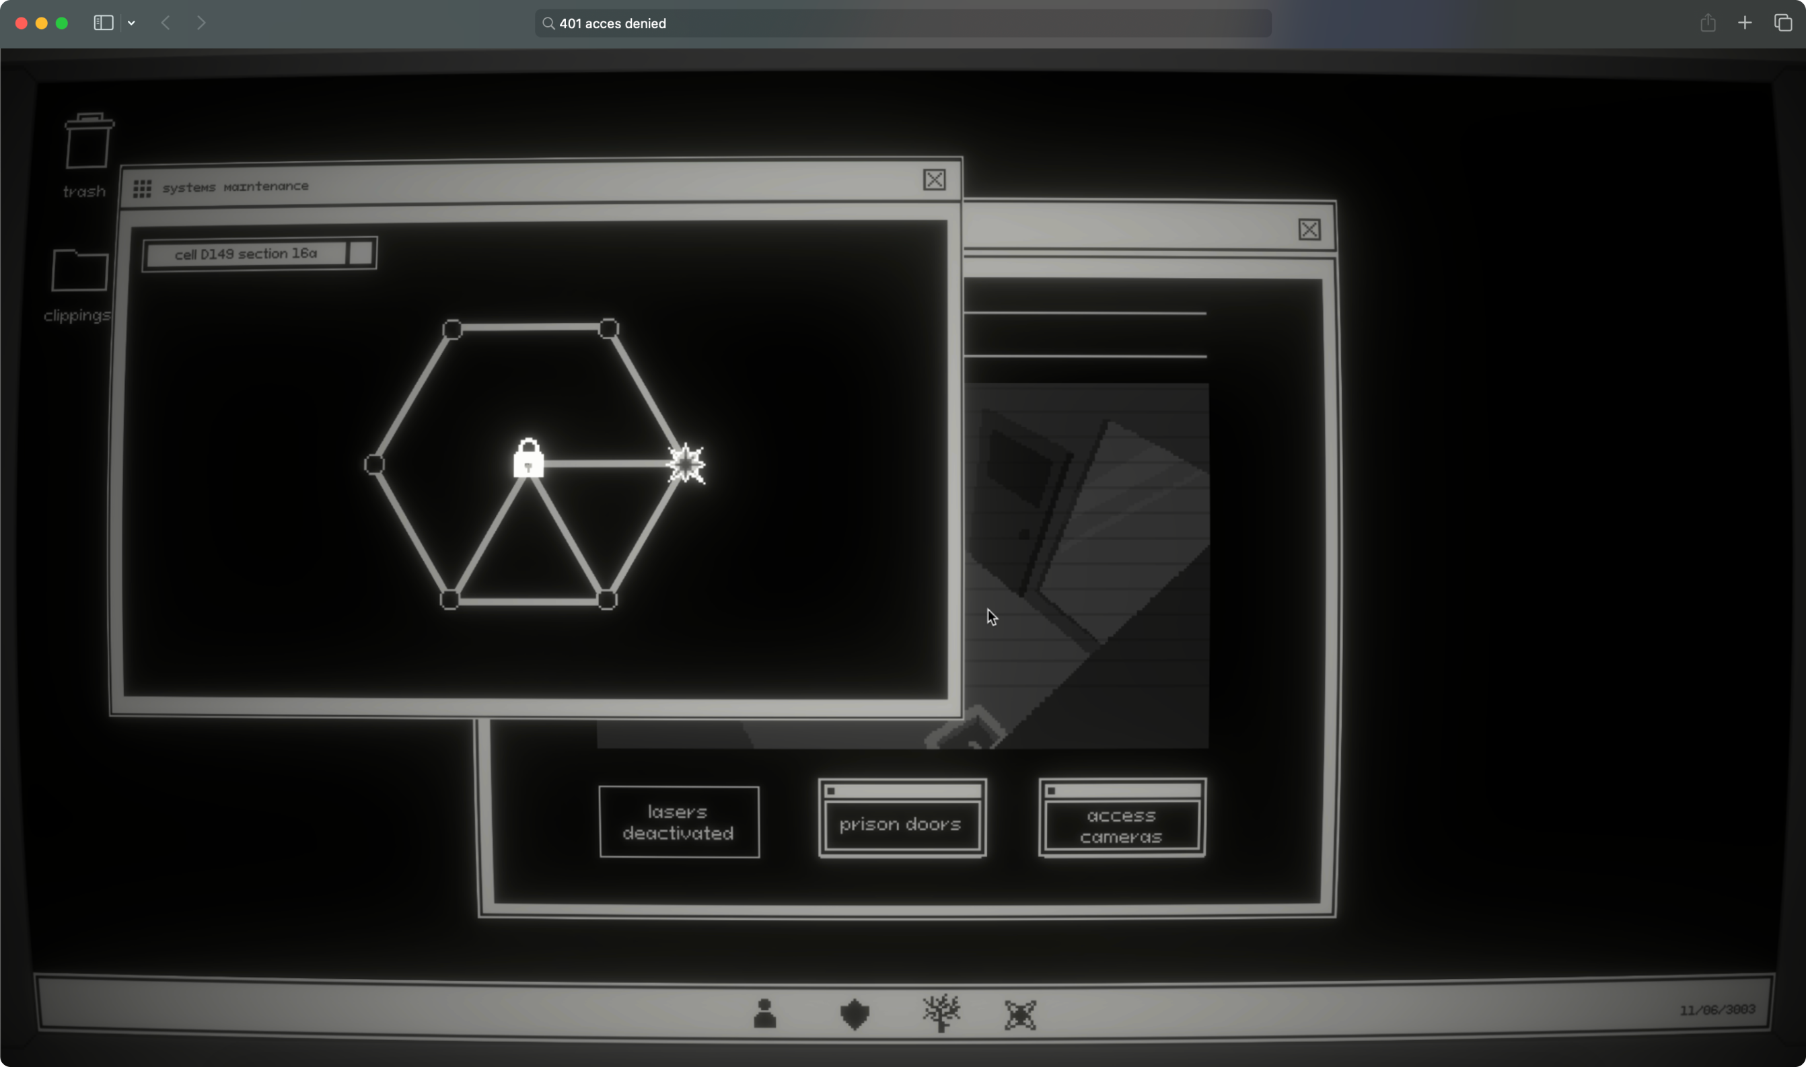
Task: Click the Safari address bar search field
Action: point(902,23)
